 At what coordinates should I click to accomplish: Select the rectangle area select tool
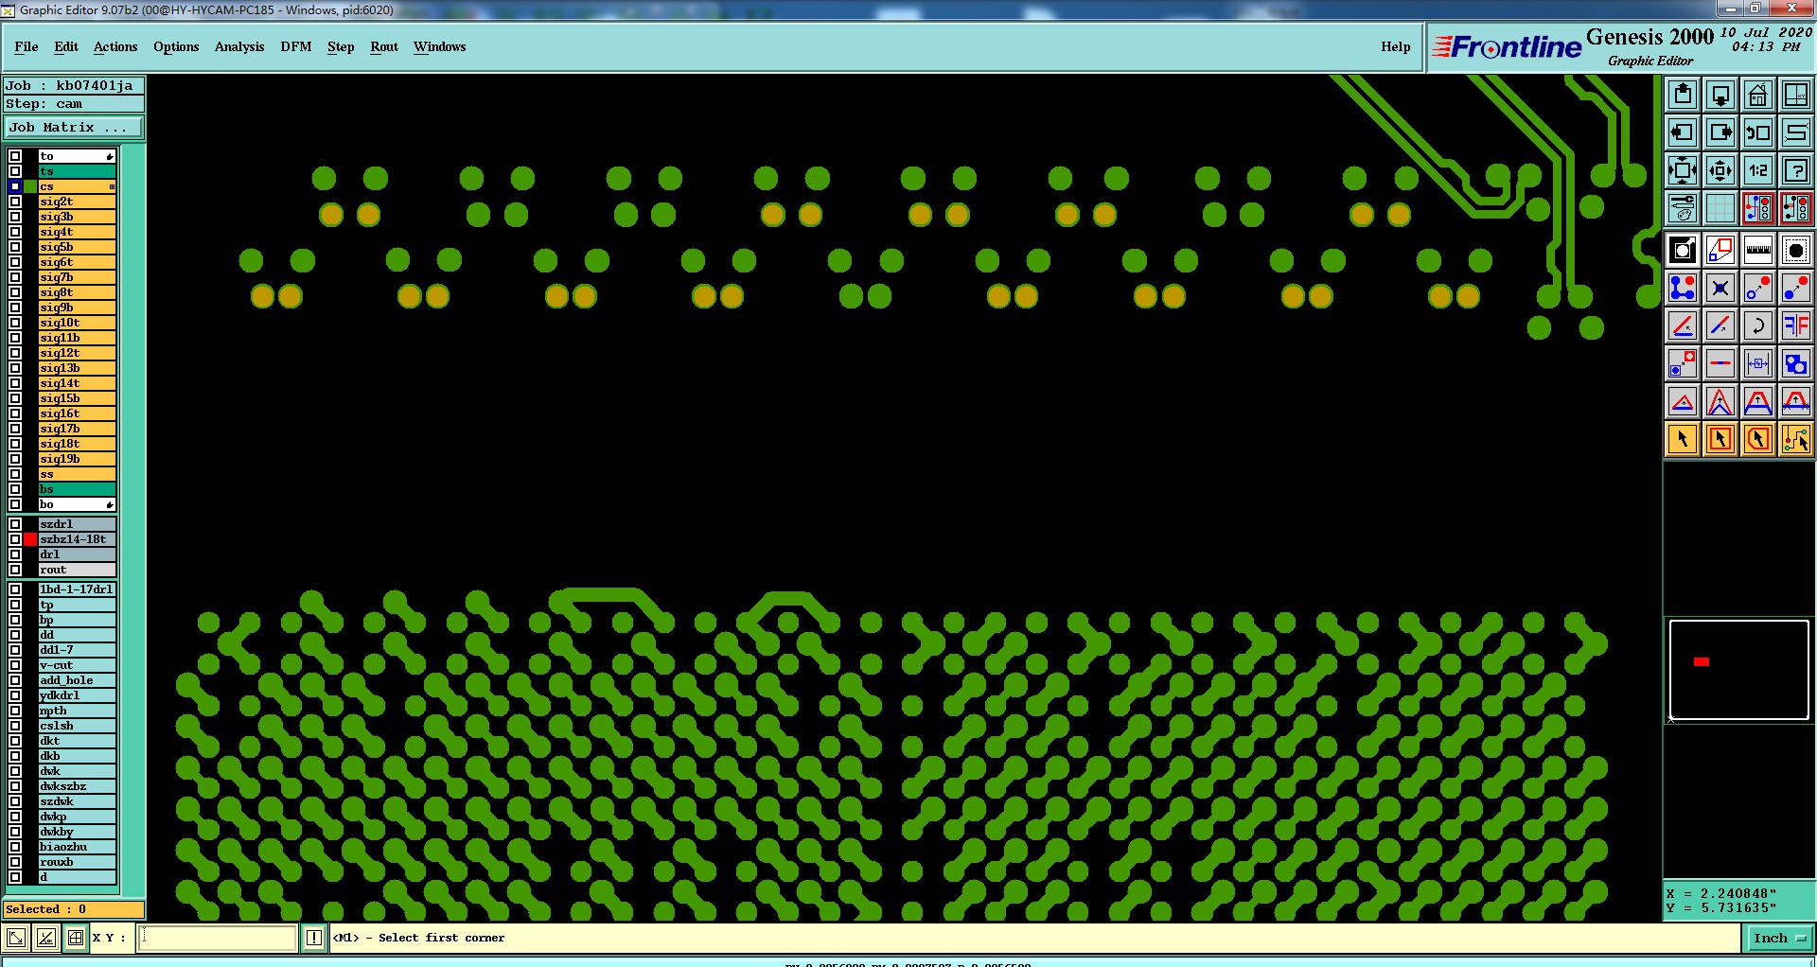(1720, 439)
